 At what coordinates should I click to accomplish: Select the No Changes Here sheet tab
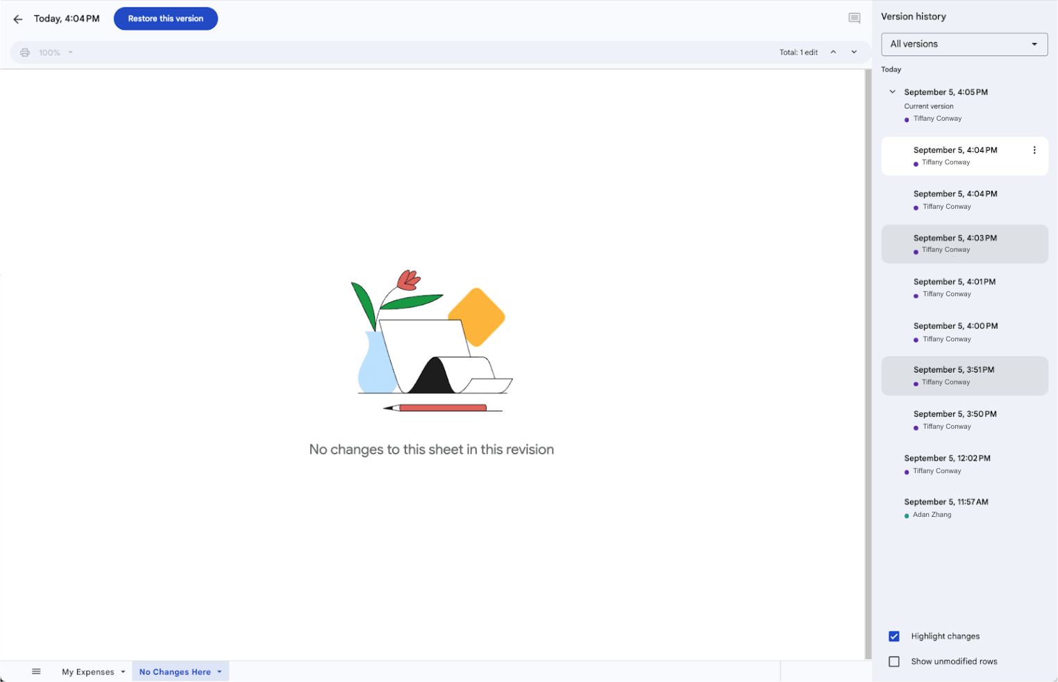174,672
